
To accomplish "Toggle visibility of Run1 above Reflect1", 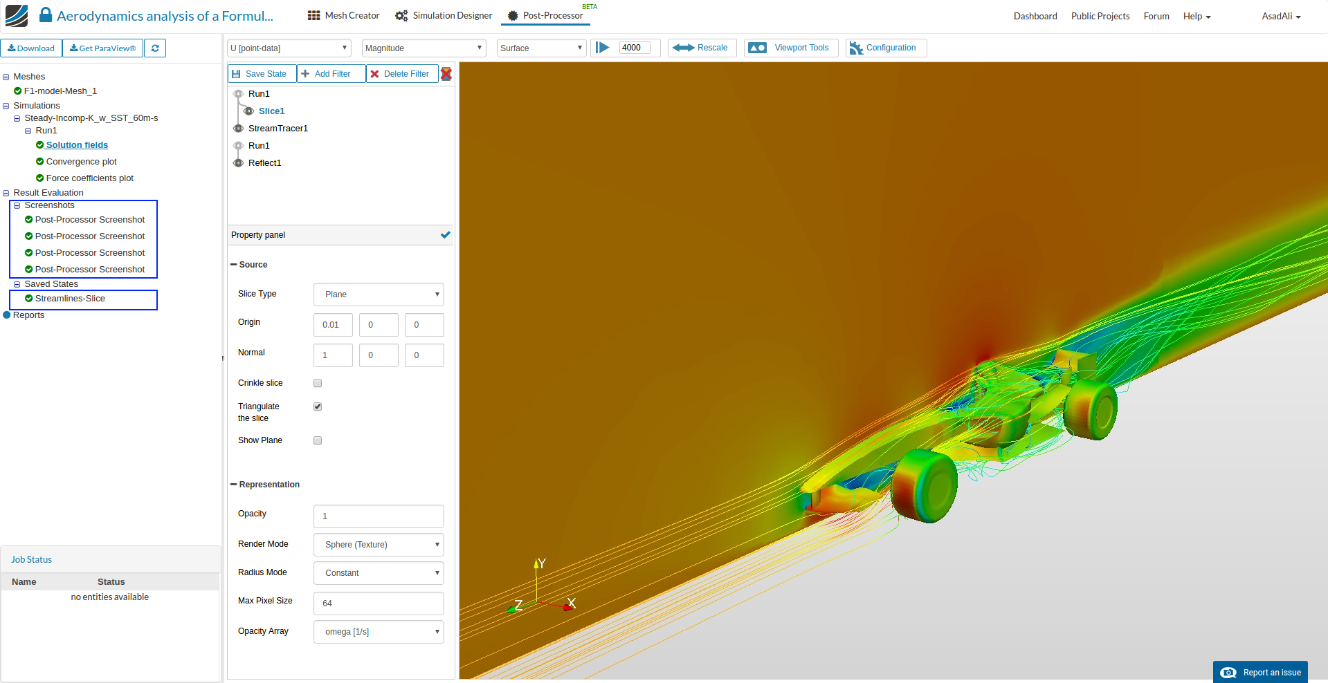I will click(238, 146).
